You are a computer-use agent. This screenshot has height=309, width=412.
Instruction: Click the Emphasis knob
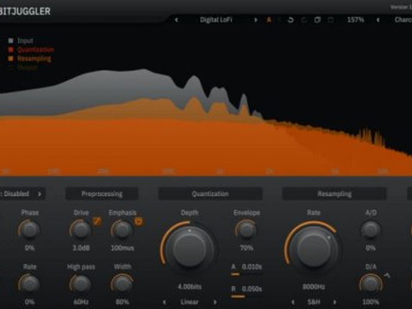click(122, 230)
